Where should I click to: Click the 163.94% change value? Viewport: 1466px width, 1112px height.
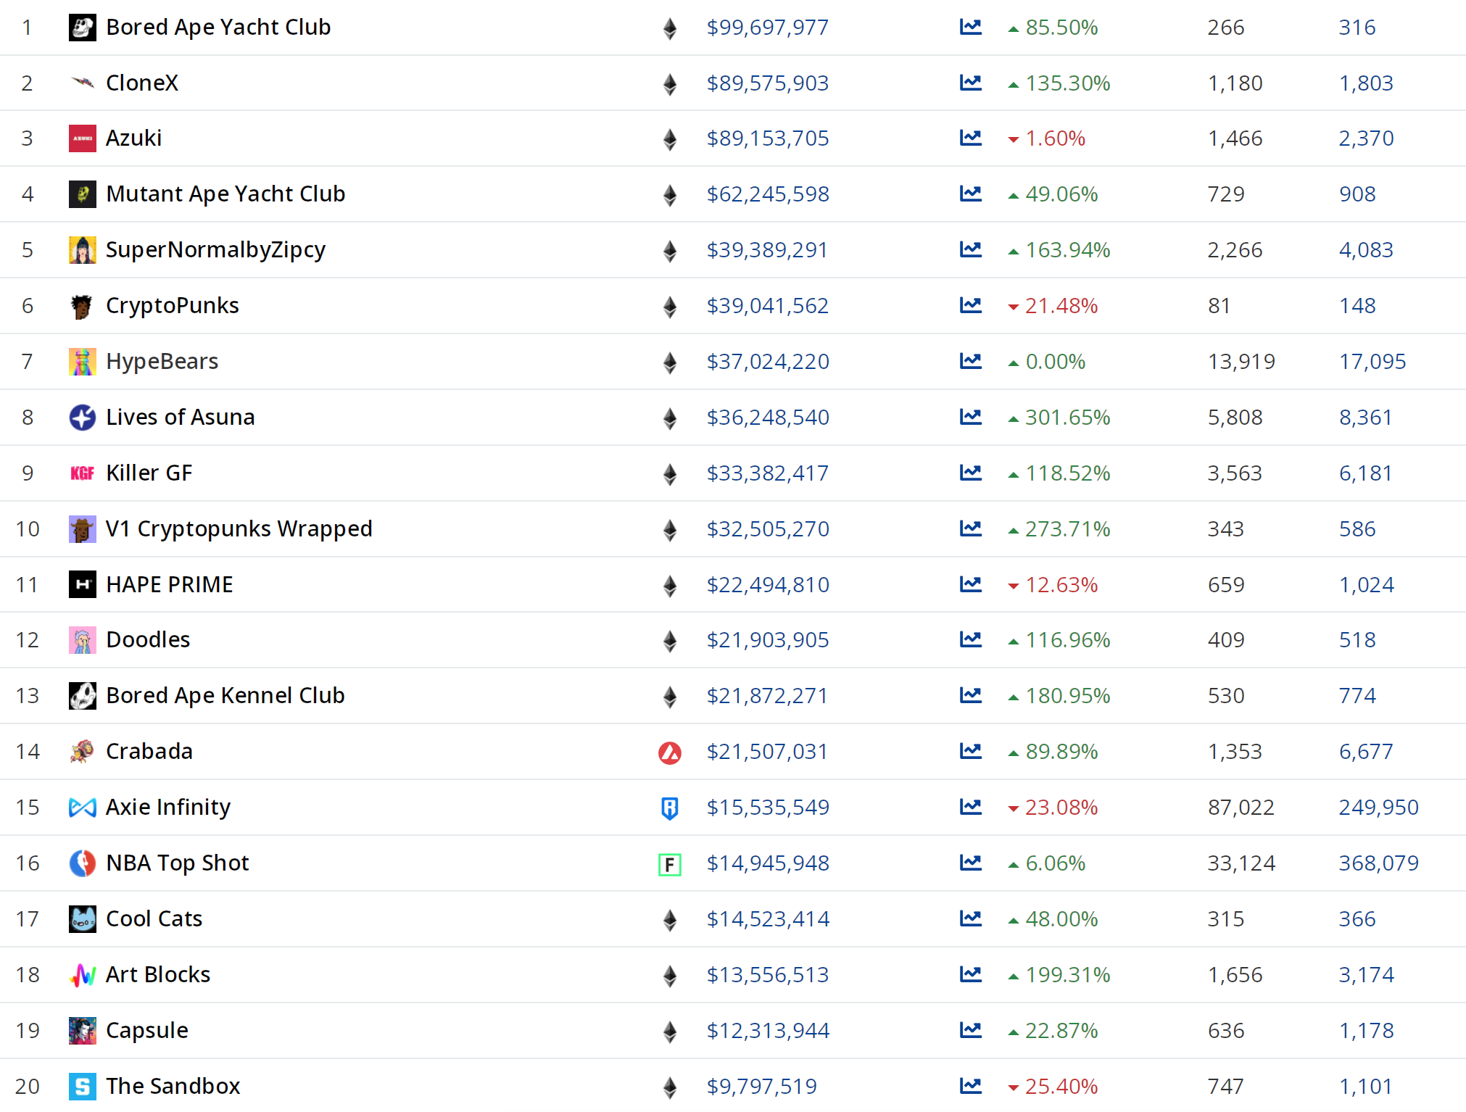[x=1067, y=250]
